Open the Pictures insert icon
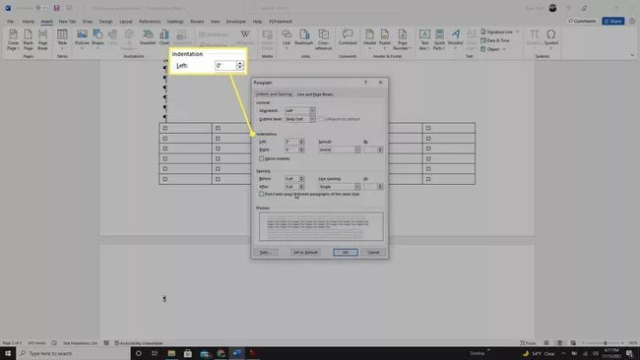Screen dimensions: 640x360 pyautogui.click(x=82, y=39)
